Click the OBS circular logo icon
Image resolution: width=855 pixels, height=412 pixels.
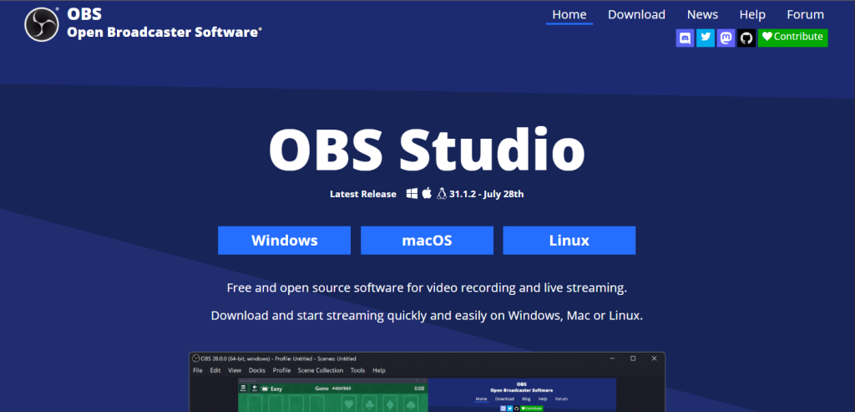pos(39,24)
